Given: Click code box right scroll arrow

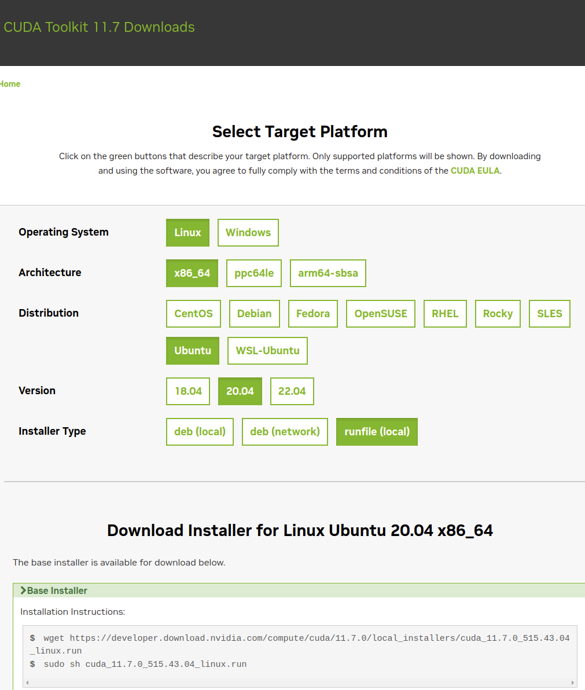Looking at the screenshot, I should click(x=572, y=683).
